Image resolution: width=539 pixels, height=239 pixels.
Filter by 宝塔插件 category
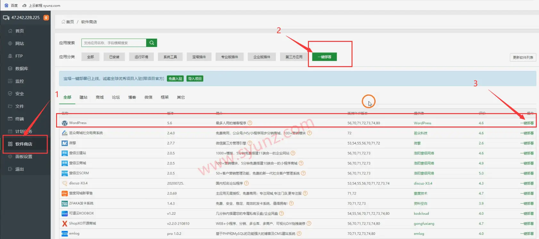pos(199,57)
